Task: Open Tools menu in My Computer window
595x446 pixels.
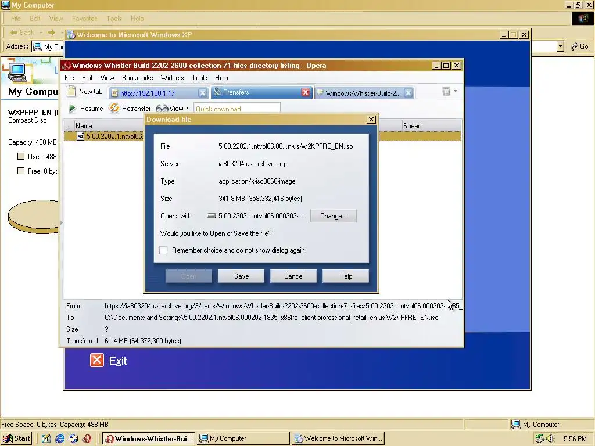Action: [114, 18]
